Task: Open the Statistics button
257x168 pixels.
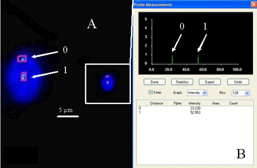Action: point(182,82)
